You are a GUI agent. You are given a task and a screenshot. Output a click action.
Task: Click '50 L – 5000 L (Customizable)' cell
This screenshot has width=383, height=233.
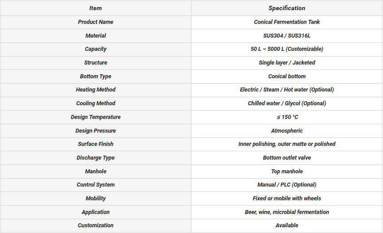(287, 49)
